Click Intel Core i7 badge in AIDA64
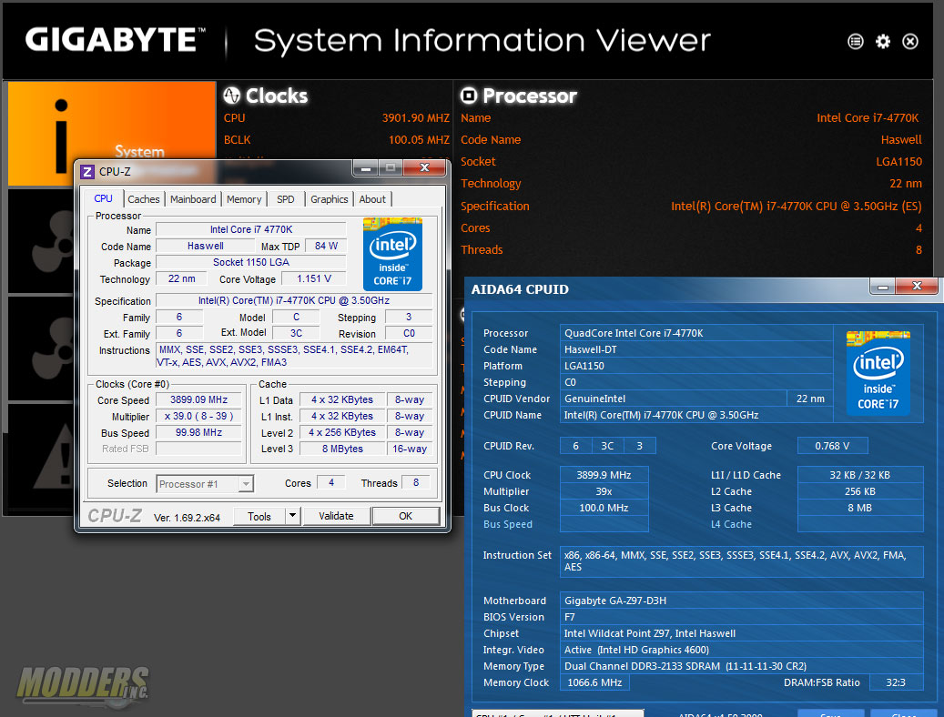This screenshot has width=944, height=717. coord(878,373)
